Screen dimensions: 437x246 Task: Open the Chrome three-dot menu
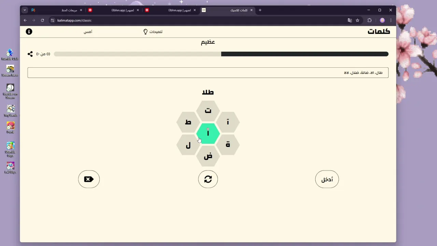click(391, 20)
